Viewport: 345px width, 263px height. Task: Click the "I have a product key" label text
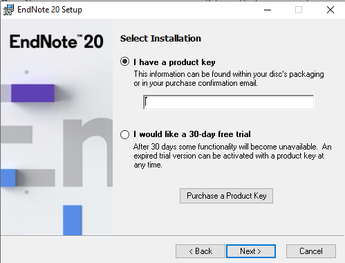click(174, 62)
